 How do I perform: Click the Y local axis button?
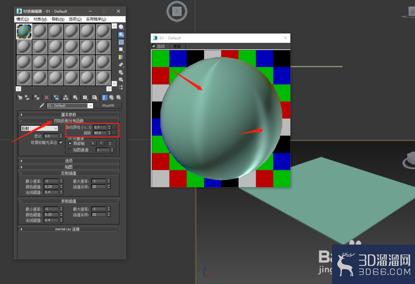coord(101,143)
